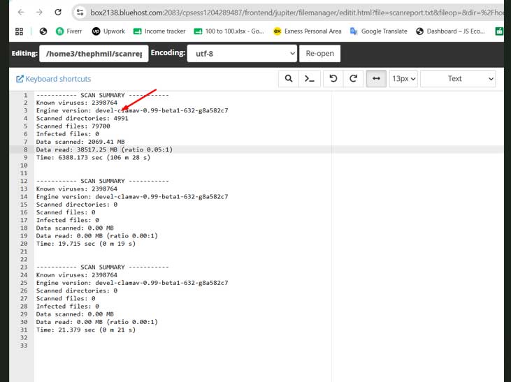The height and width of the screenshot is (382, 511).
Task: Click text 'Time: 19.715 sec (0 m 19 s)'
Action: 86,244
